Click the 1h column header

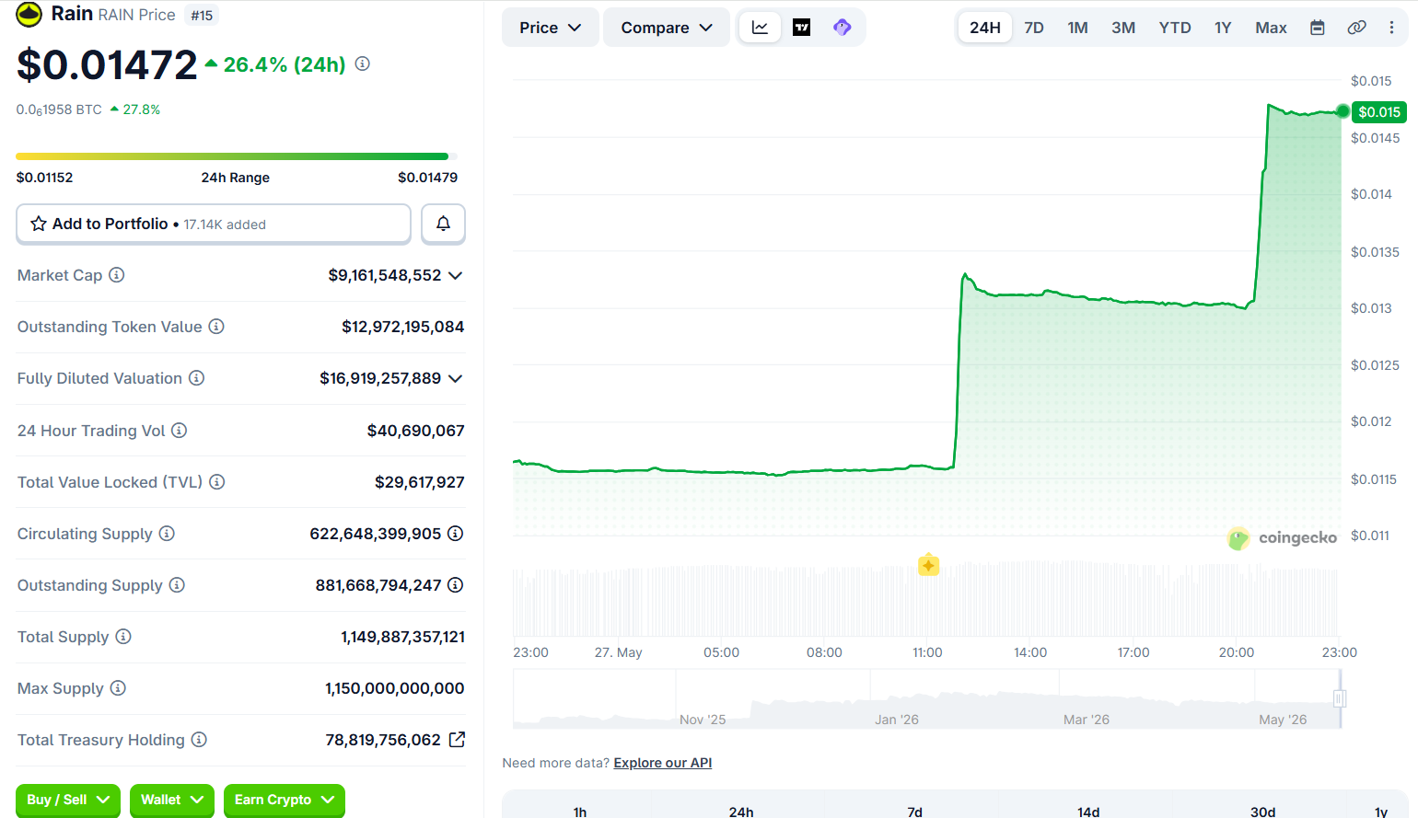[580, 812]
